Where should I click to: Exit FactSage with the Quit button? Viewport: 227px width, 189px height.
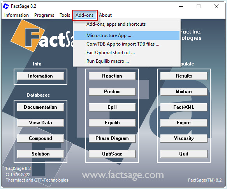click(x=184, y=154)
